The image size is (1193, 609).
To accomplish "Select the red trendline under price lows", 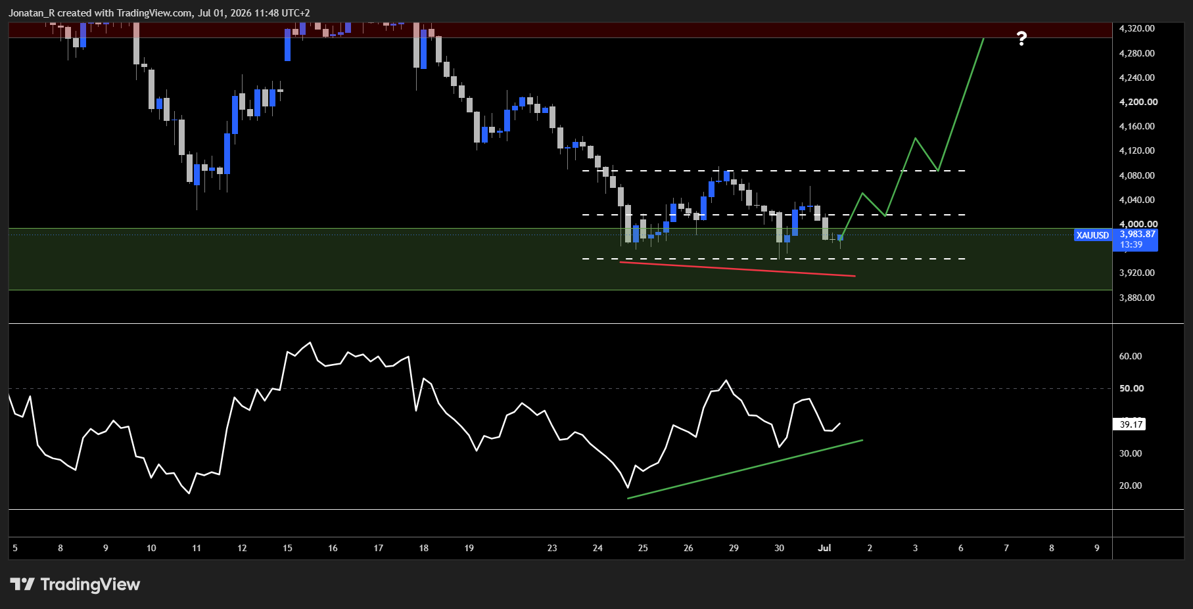I will pyautogui.click(x=737, y=269).
